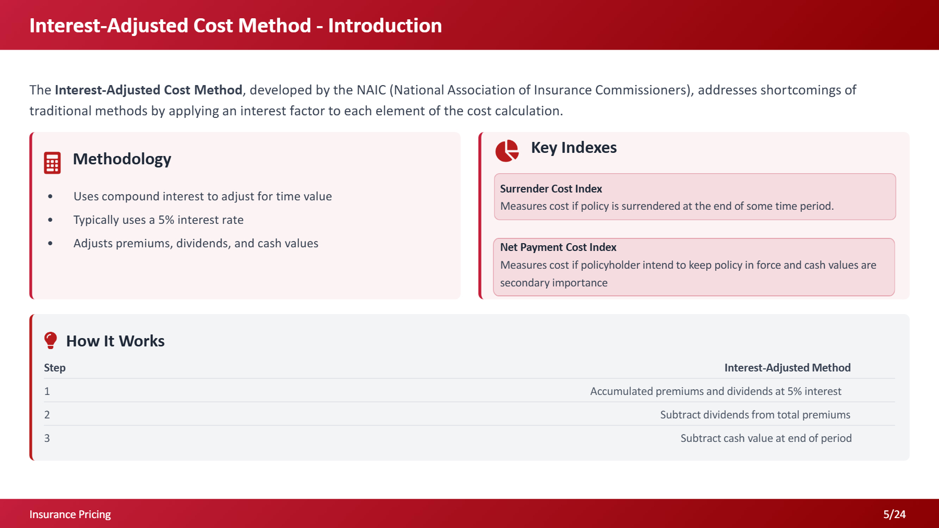Click text 'Measures cost if policyholder intend to keep policy'
This screenshot has width=939, height=528.
[688, 273]
